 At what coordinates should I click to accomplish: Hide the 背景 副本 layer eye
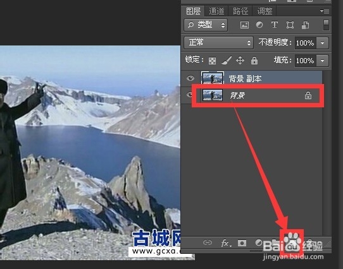tap(190, 78)
